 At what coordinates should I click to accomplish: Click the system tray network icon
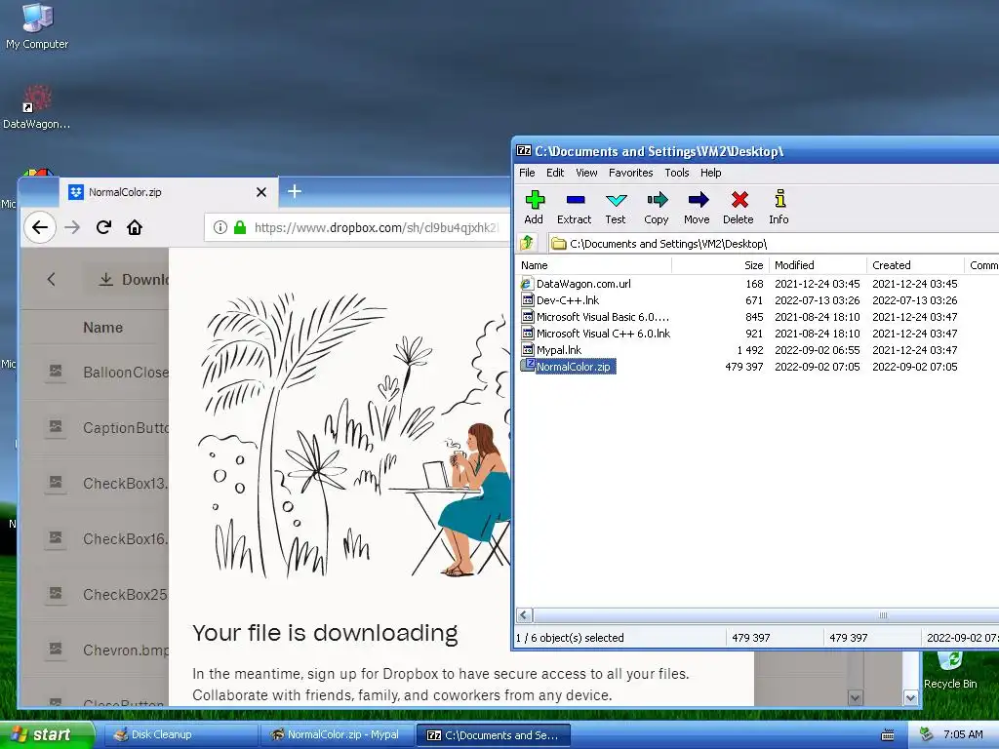[x=926, y=734]
